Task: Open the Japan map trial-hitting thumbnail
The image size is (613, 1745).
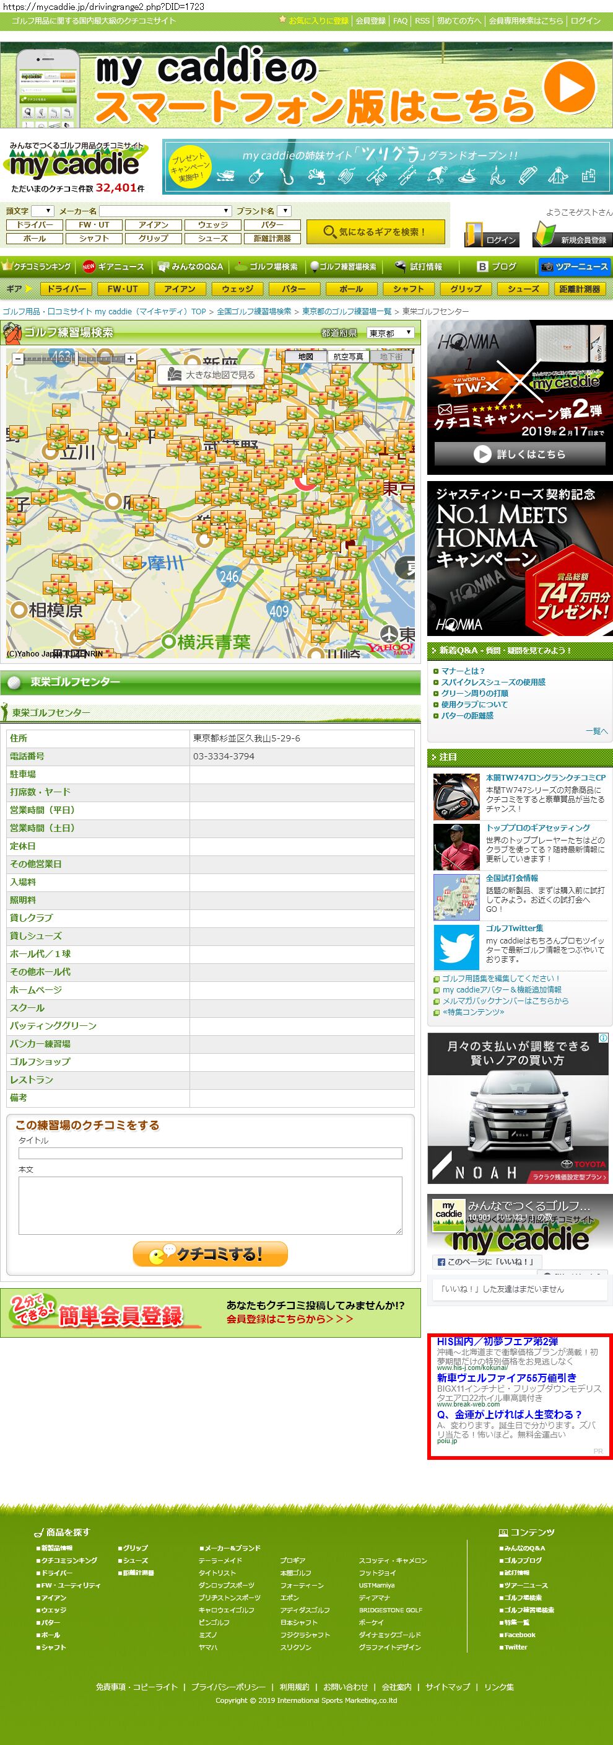Action: click(456, 897)
